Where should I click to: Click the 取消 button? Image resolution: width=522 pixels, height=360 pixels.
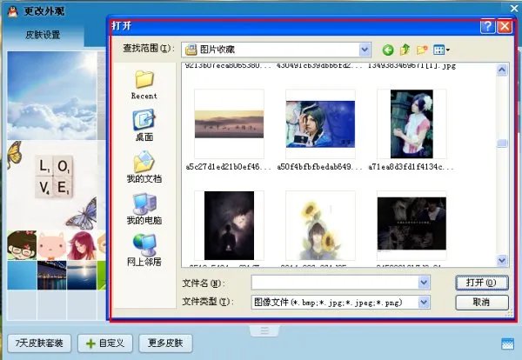point(482,303)
